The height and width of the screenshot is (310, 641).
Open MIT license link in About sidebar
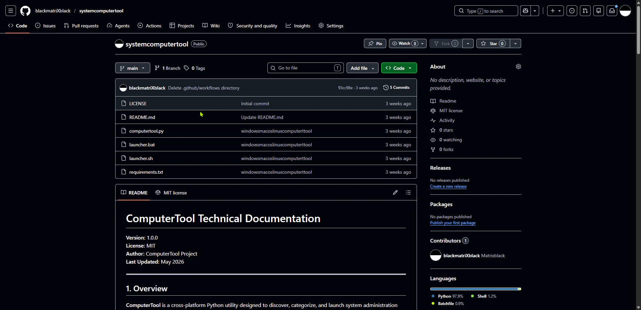(x=446, y=111)
